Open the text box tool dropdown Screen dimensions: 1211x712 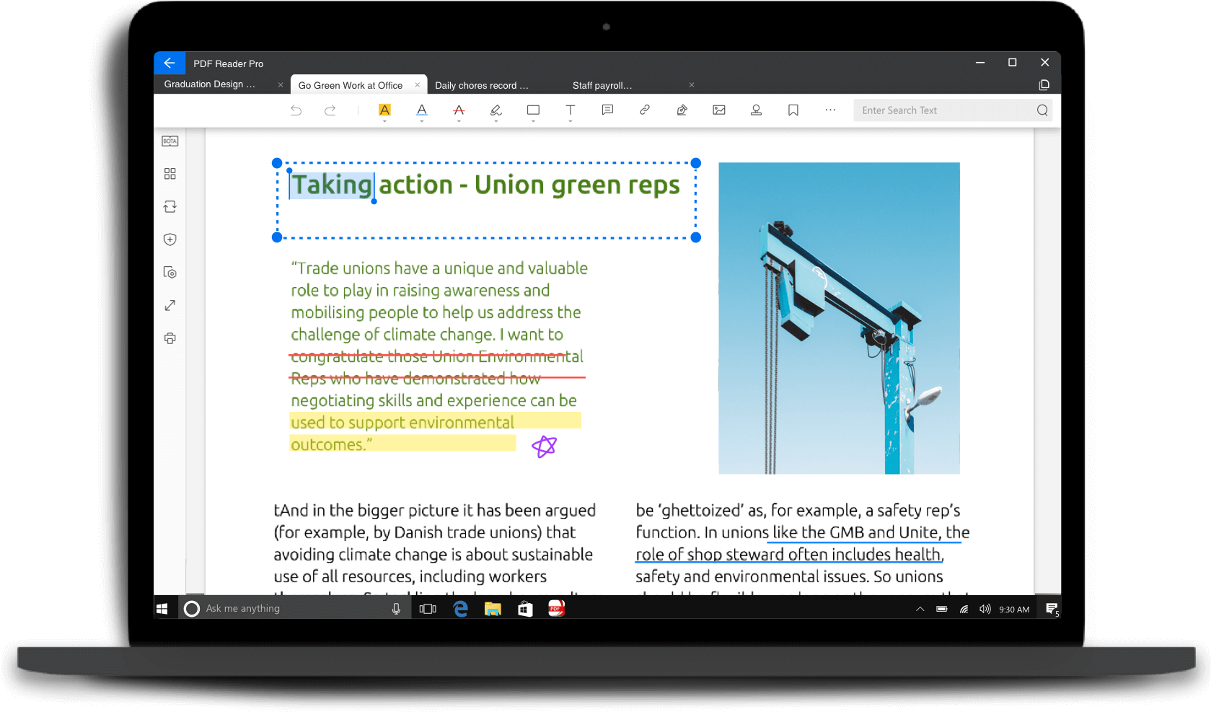571,121
